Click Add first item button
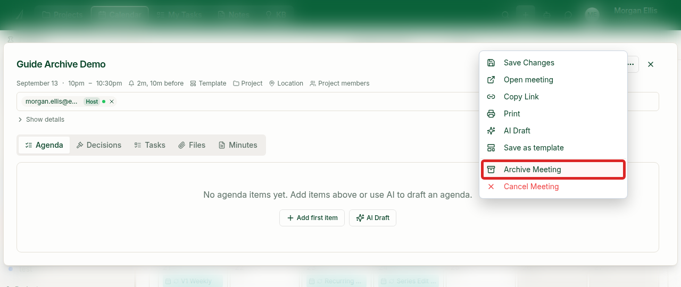The height and width of the screenshot is (287, 681). 312,218
